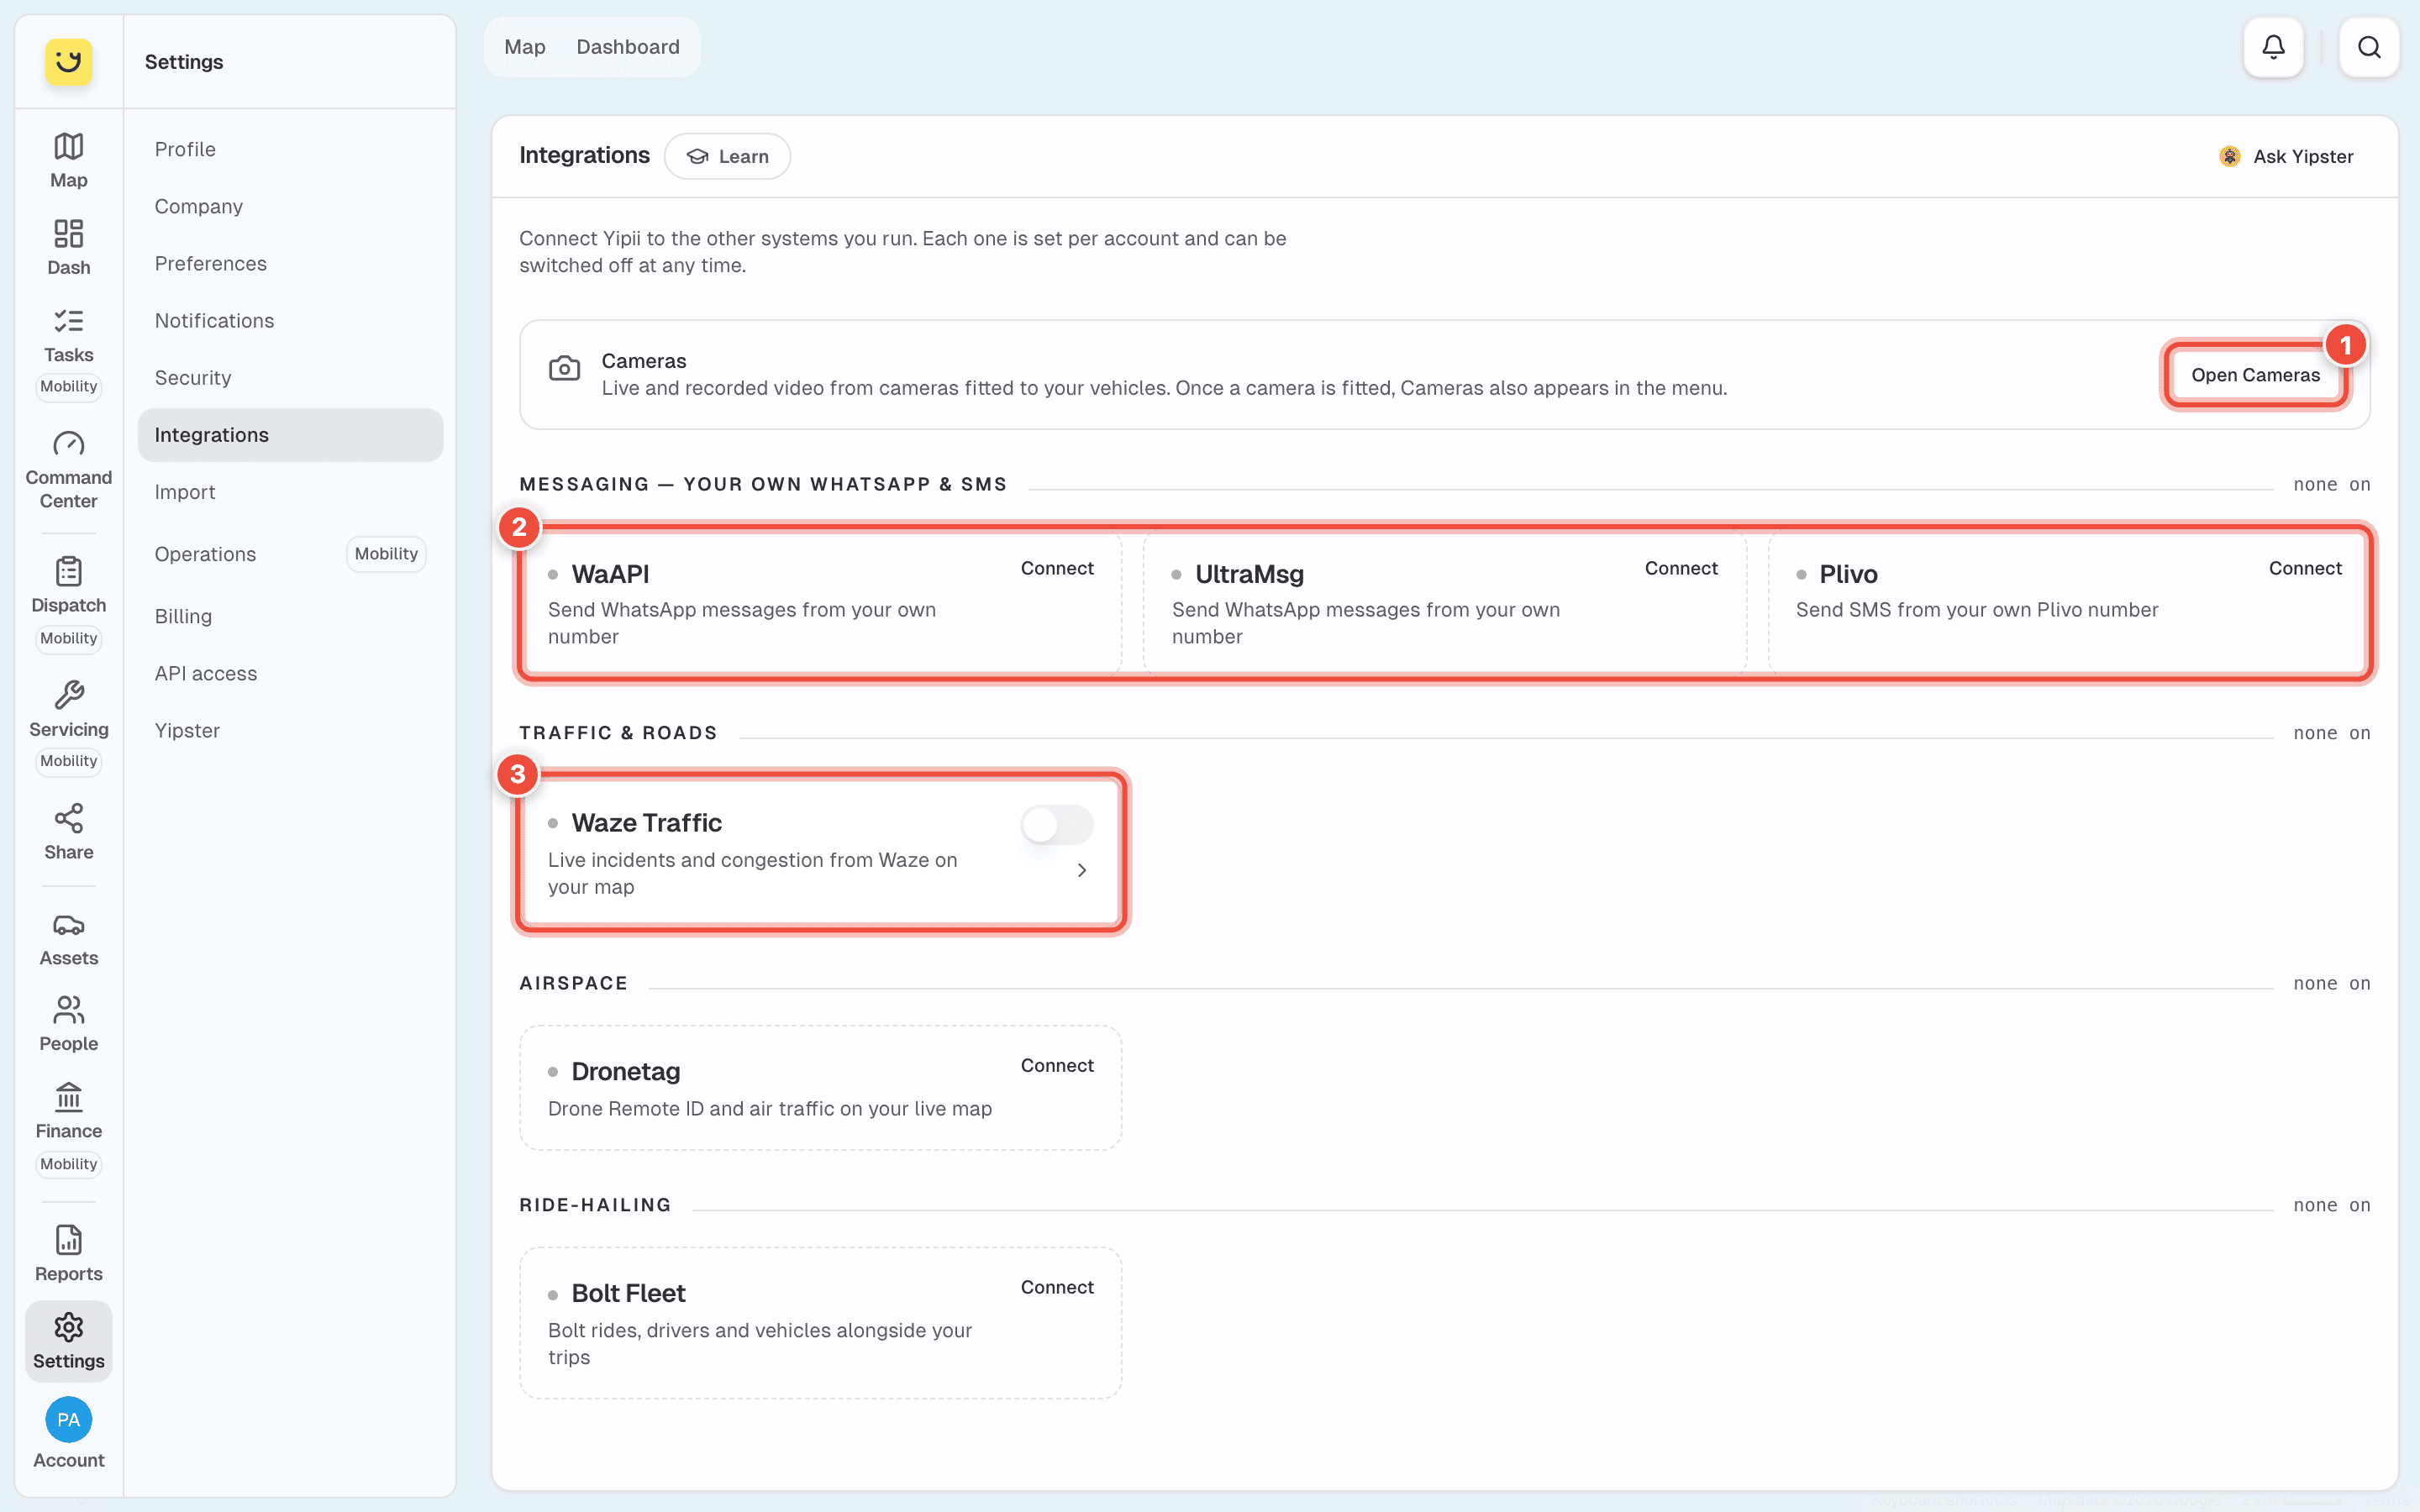Image resolution: width=2420 pixels, height=1512 pixels.
Task: Open notifications bell icon
Action: click(2273, 47)
